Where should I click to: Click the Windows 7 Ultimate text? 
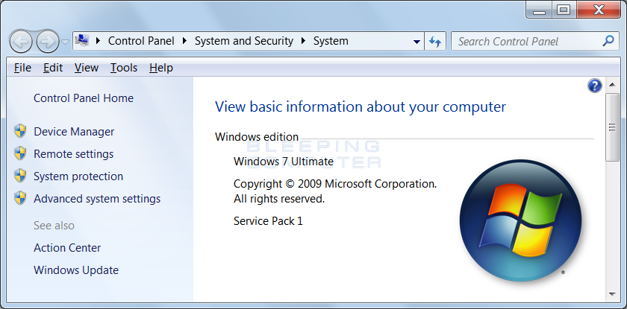tap(284, 162)
